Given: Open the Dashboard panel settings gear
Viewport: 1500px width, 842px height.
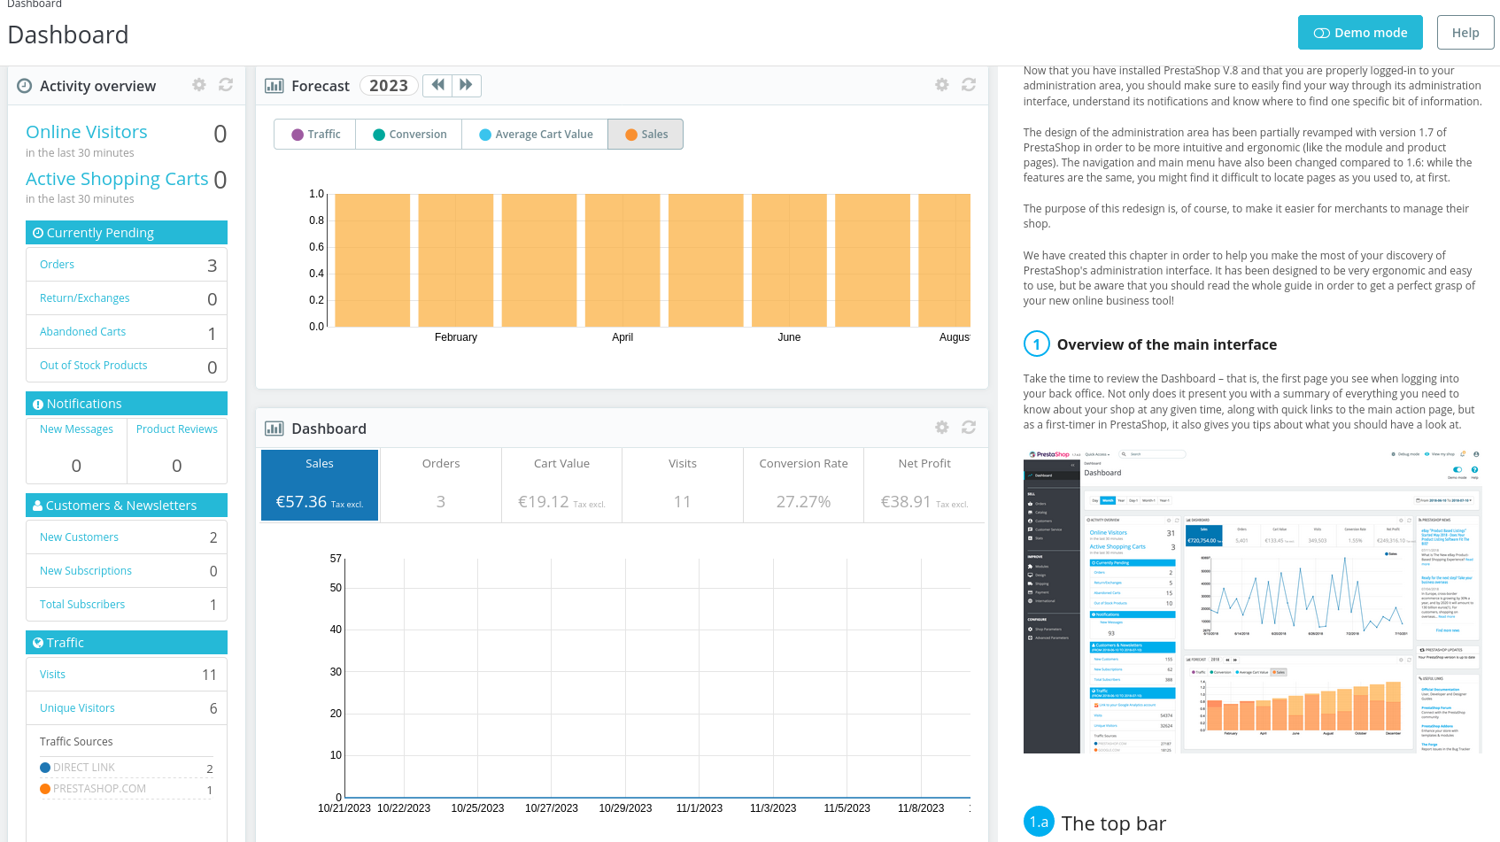Looking at the screenshot, I should 941,427.
